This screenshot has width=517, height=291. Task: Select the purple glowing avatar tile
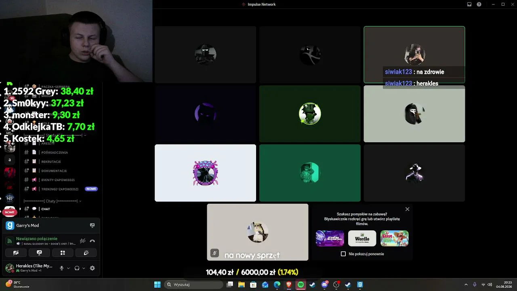coord(205,114)
